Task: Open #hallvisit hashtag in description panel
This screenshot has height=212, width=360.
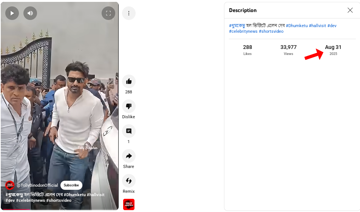Action: (x=317, y=26)
